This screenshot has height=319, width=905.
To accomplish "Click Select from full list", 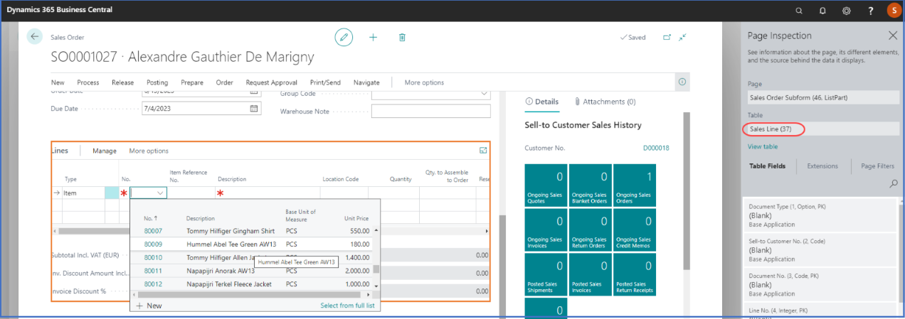I will tap(348, 306).
